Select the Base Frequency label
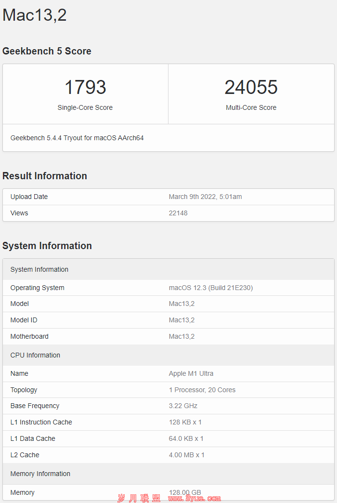Image resolution: width=337 pixels, height=503 pixels. (35, 406)
